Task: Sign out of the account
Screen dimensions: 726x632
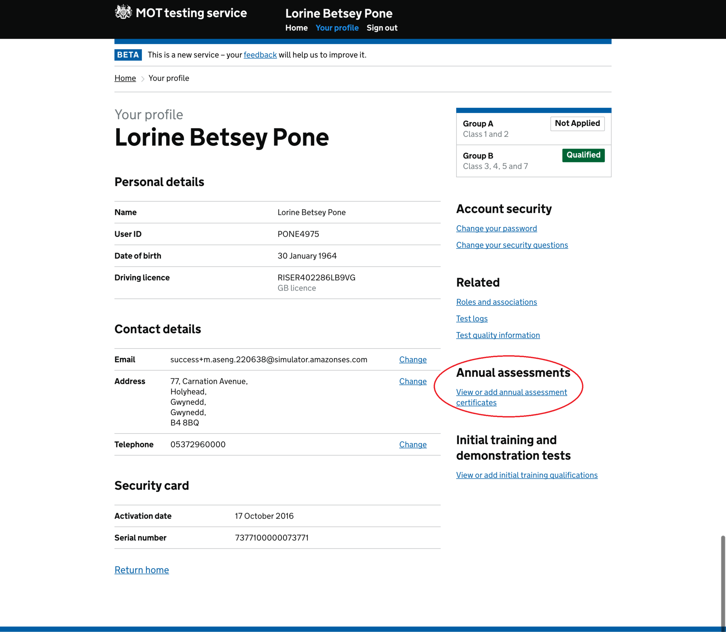Action: 382,28
